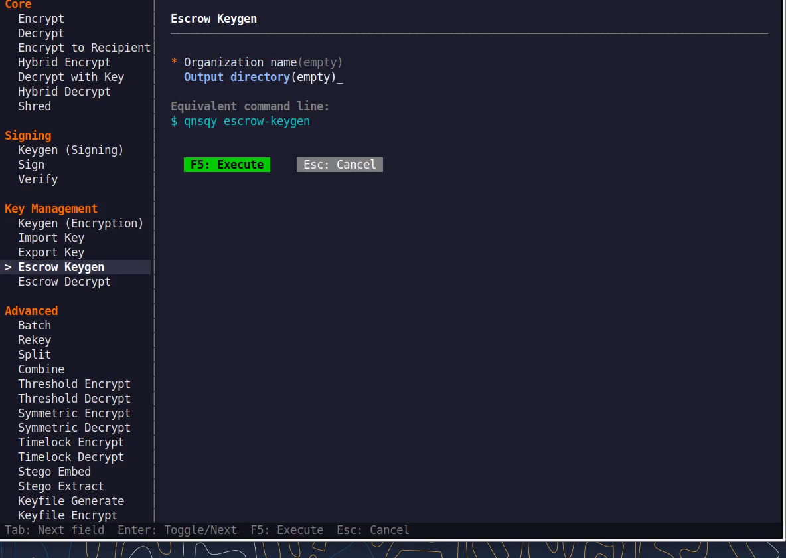Select Timelock Encrypt
The image size is (786, 558).
[70, 442]
